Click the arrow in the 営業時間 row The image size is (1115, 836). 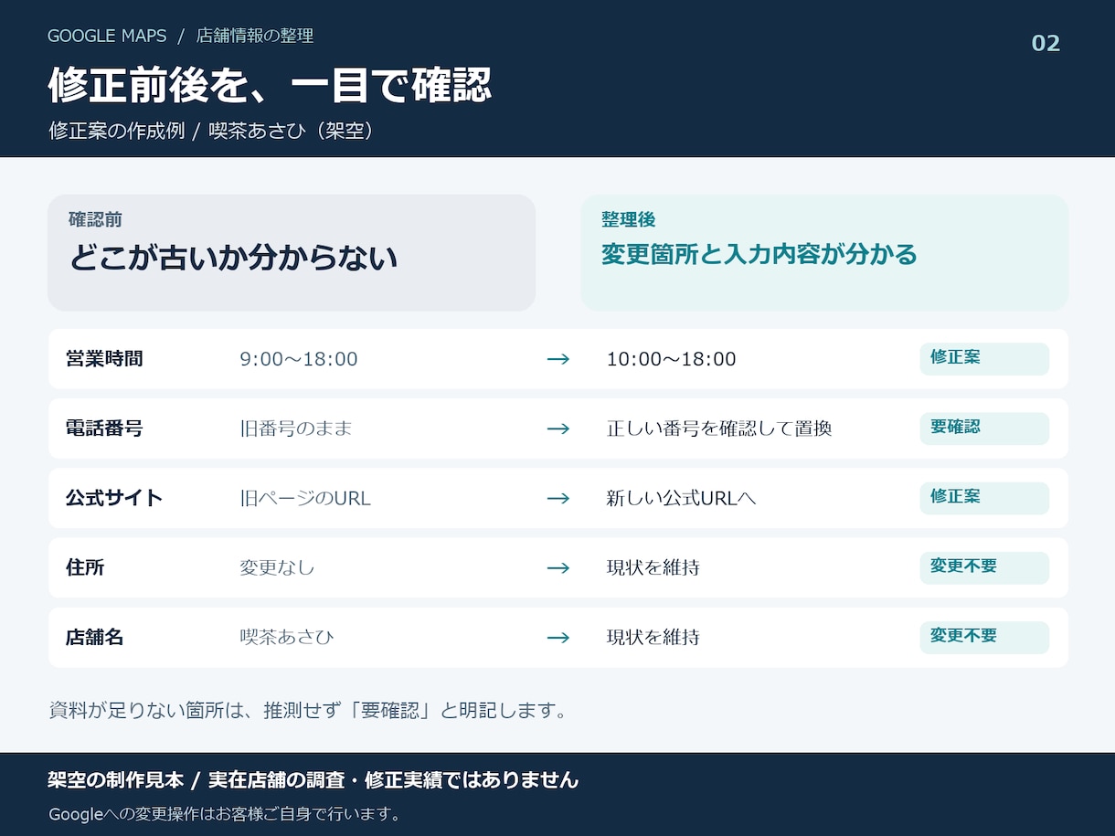coord(557,359)
